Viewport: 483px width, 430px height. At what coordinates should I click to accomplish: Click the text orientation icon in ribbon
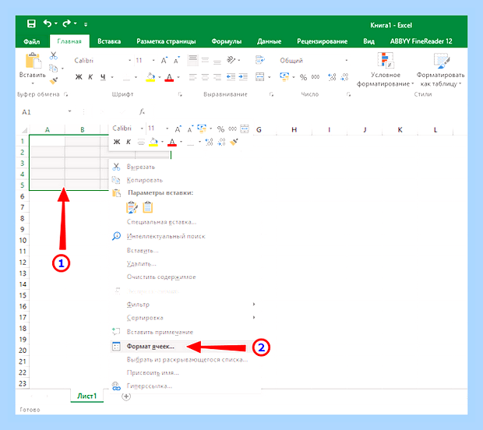[231, 60]
